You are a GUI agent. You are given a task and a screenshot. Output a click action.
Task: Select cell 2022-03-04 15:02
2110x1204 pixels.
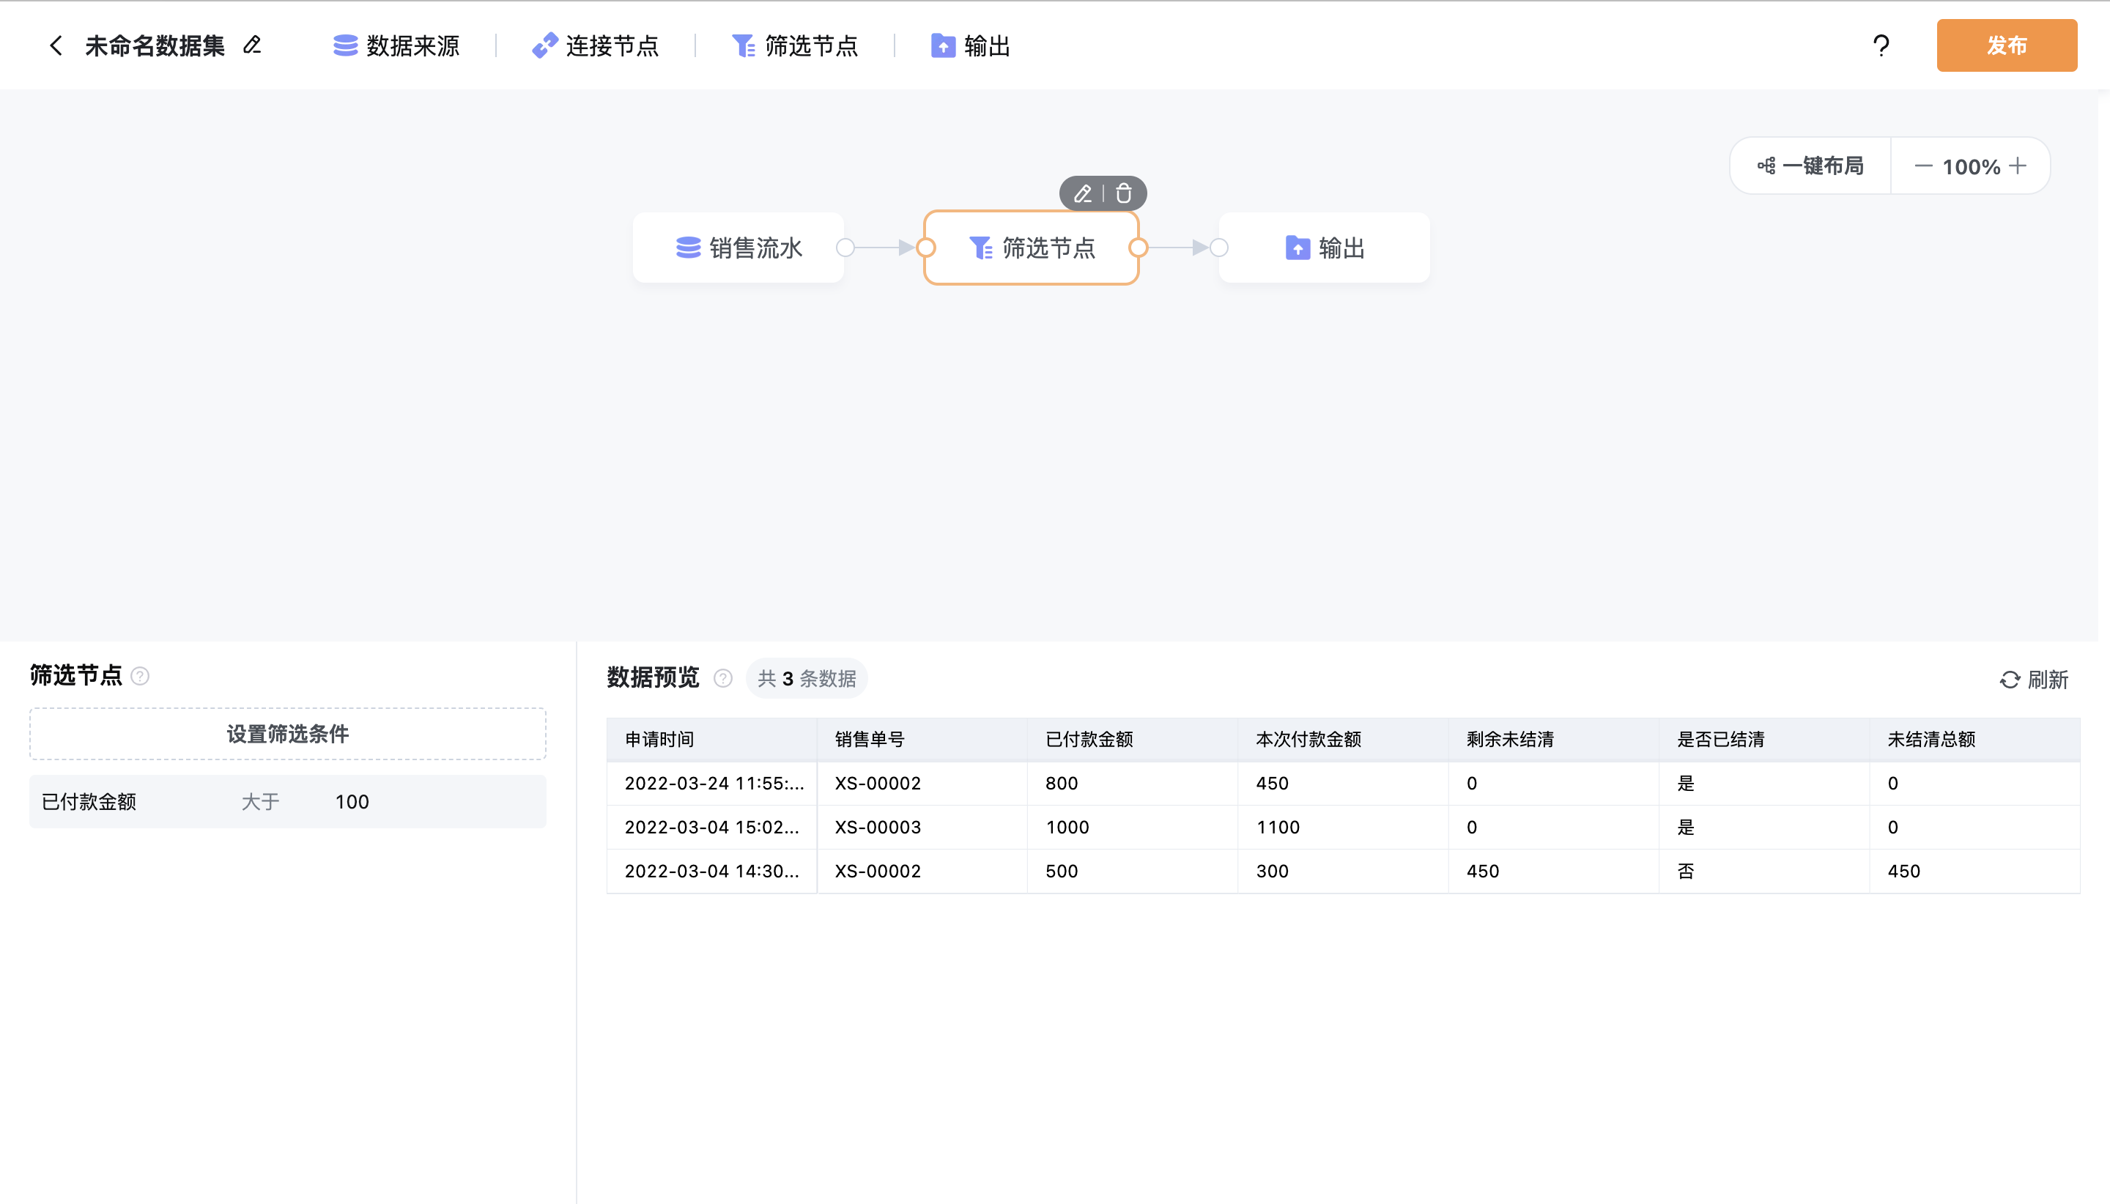[712, 827]
